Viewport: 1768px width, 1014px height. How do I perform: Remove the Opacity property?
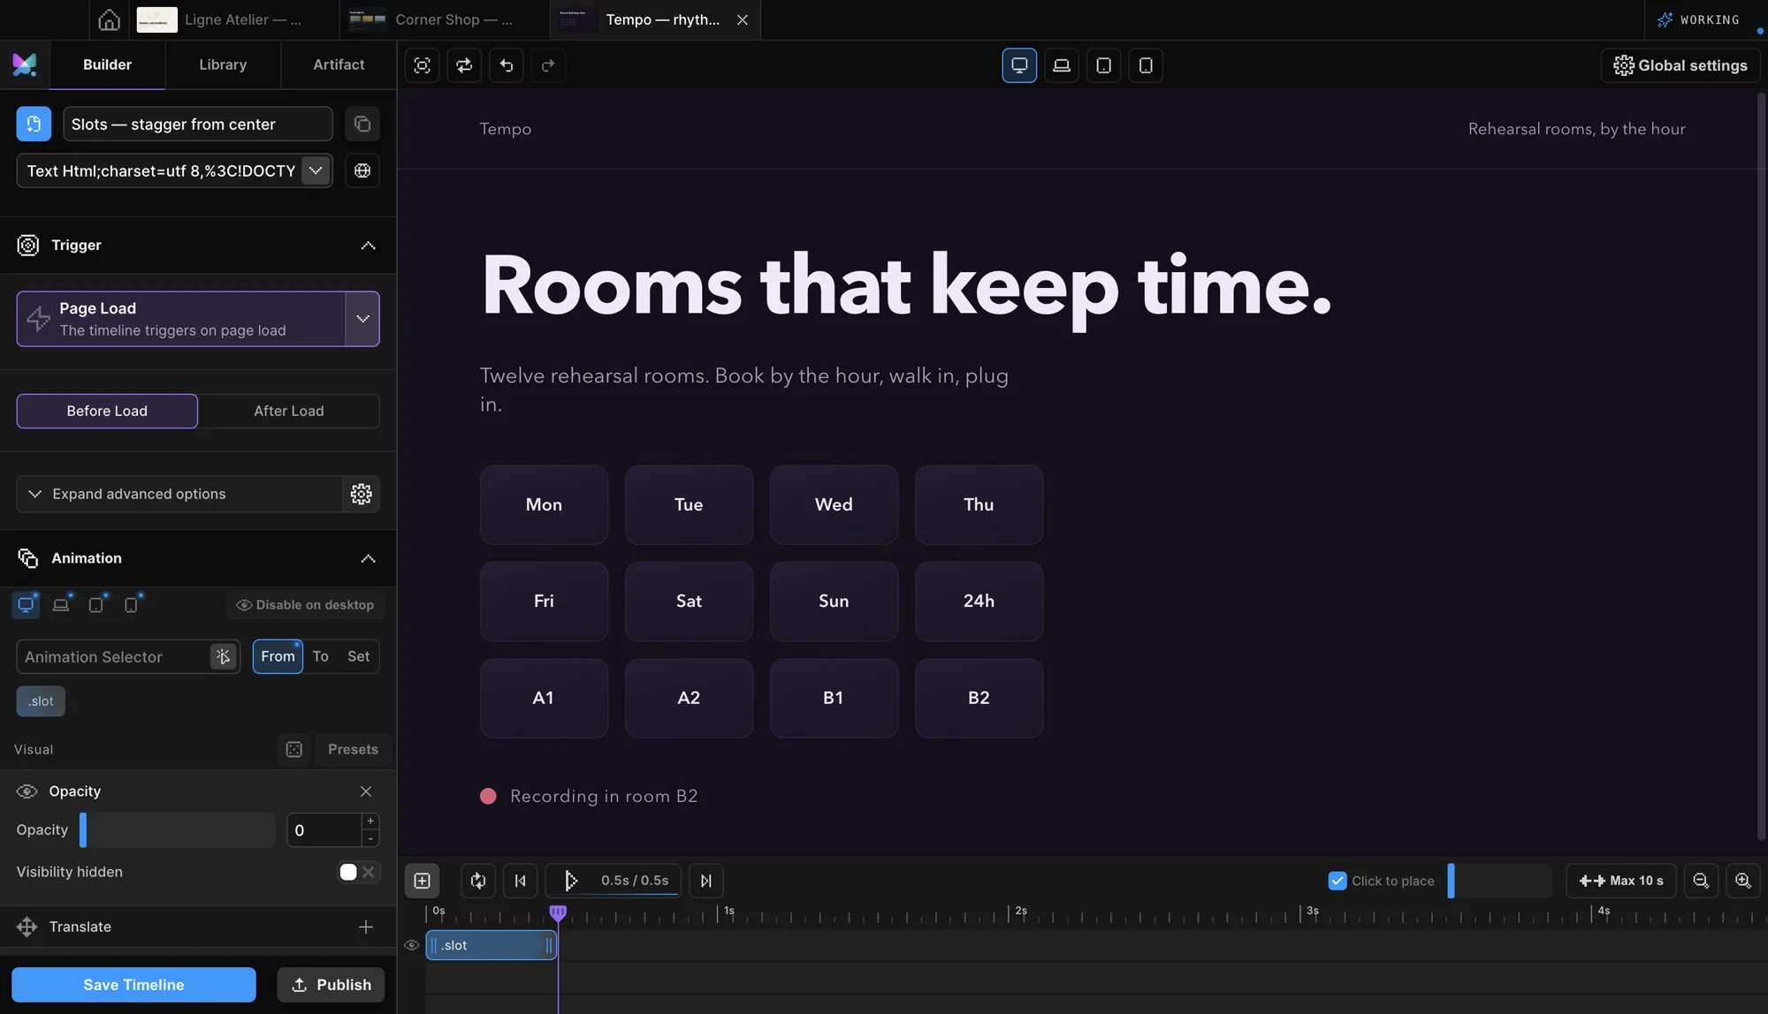click(x=366, y=791)
